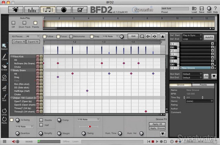This screenshot has width=220, height=145.
Task: Collapse the Fibes Kick group
Action: click(x=12, y=56)
